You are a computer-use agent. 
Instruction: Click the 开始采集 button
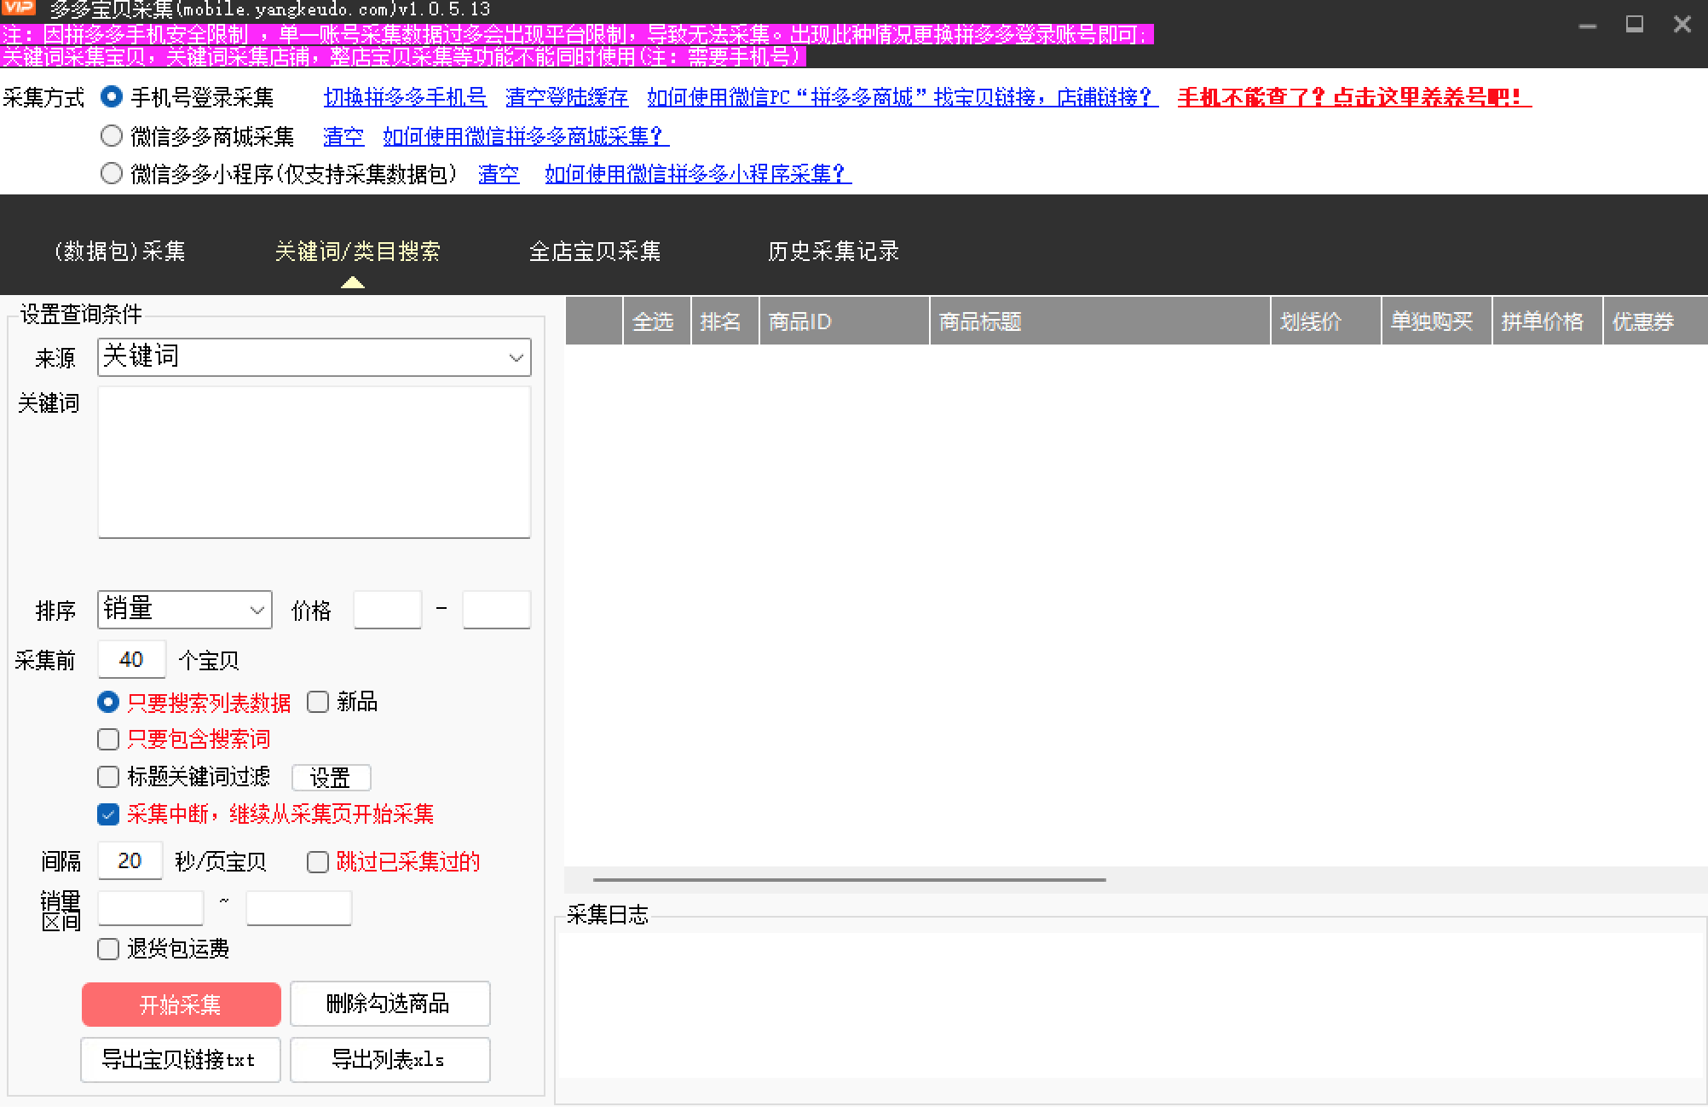click(182, 1005)
